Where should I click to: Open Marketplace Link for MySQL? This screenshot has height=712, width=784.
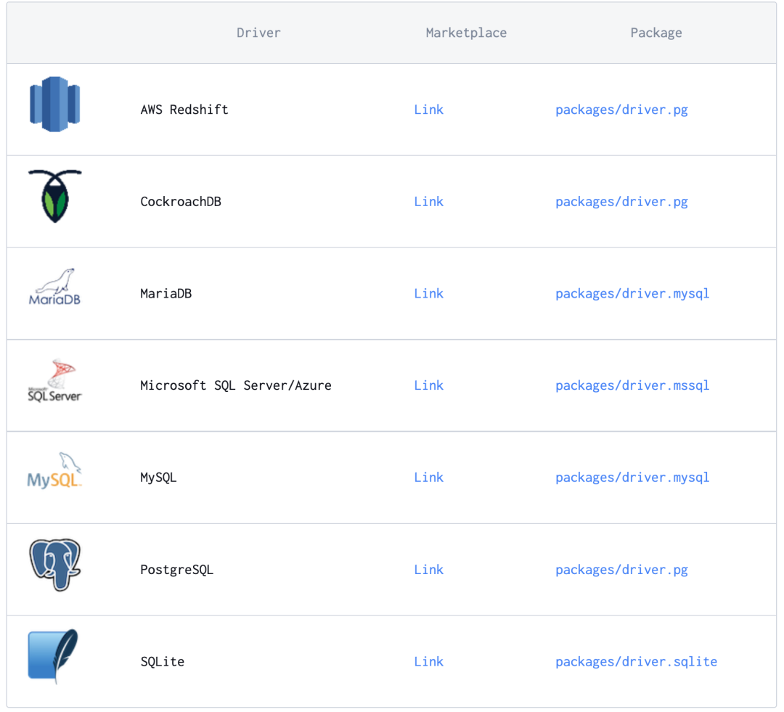(428, 478)
